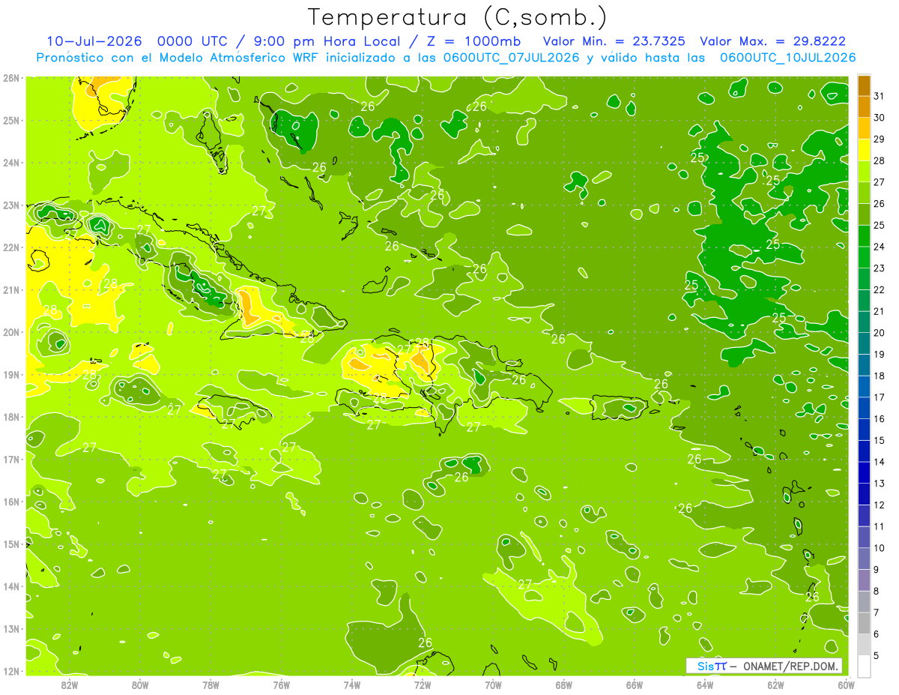Image resolution: width=899 pixels, height=695 pixels.
Task: Click legend value 13 on color scale
Action: pos(879,484)
